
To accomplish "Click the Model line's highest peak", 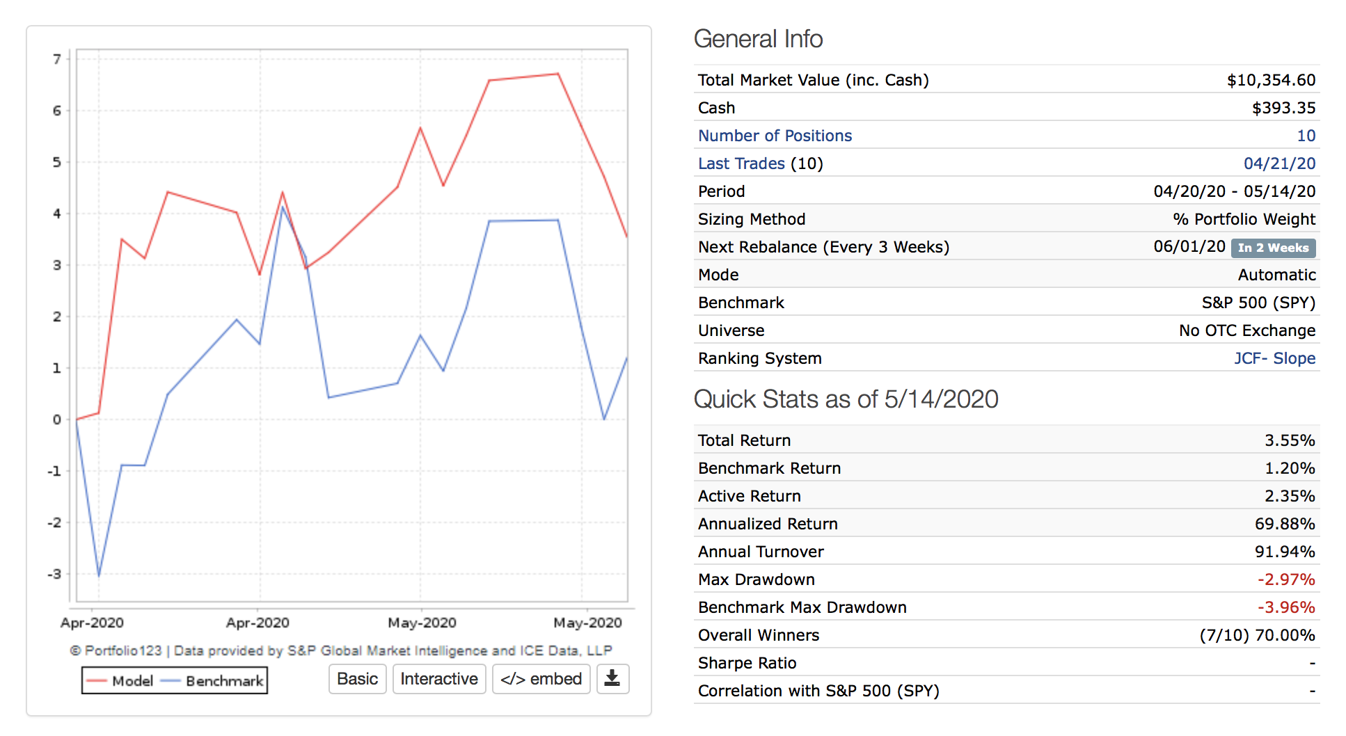I will coord(558,74).
